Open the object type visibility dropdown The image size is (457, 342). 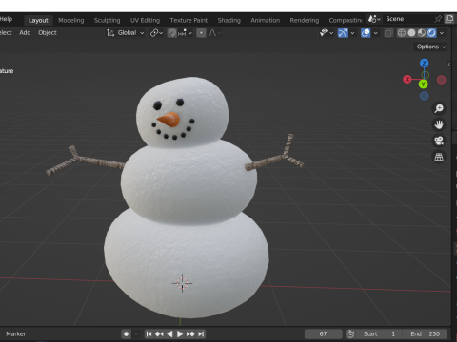(x=327, y=33)
